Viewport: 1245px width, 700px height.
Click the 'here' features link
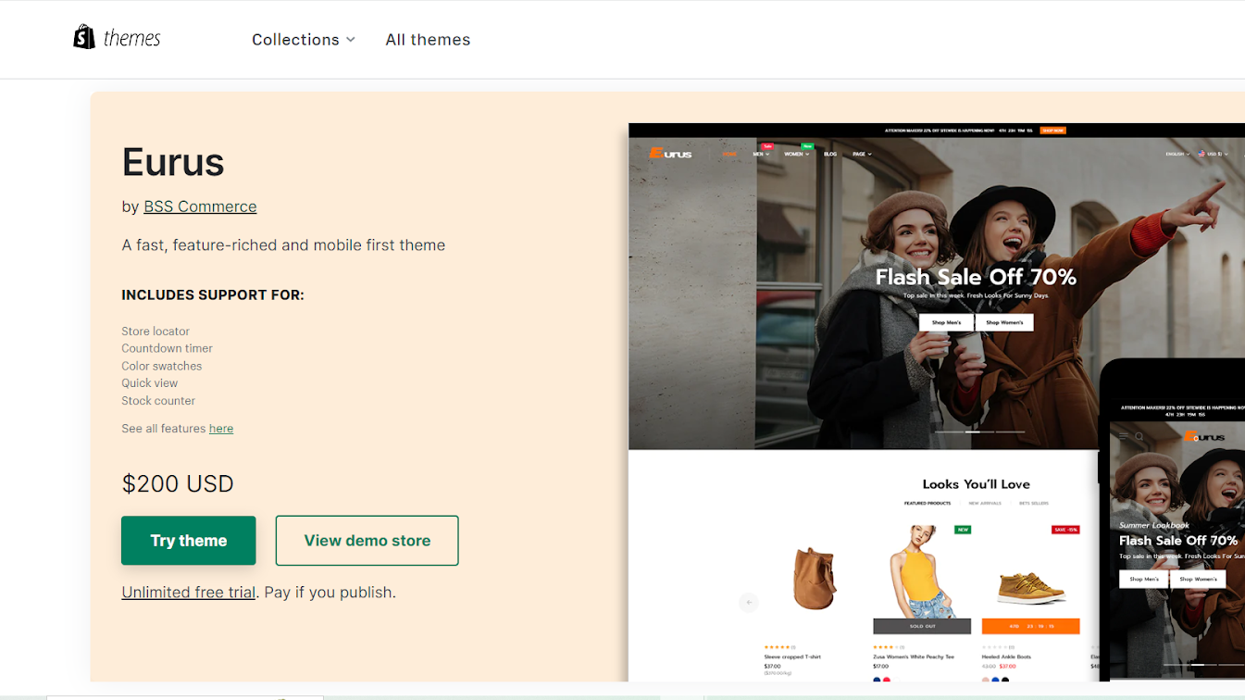[x=220, y=428]
